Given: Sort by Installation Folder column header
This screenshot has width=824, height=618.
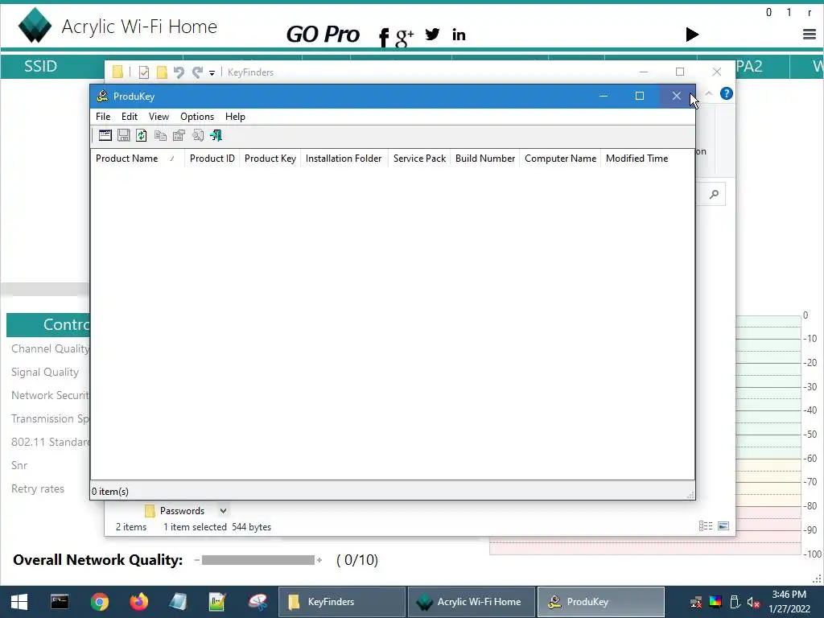Looking at the screenshot, I should (344, 159).
